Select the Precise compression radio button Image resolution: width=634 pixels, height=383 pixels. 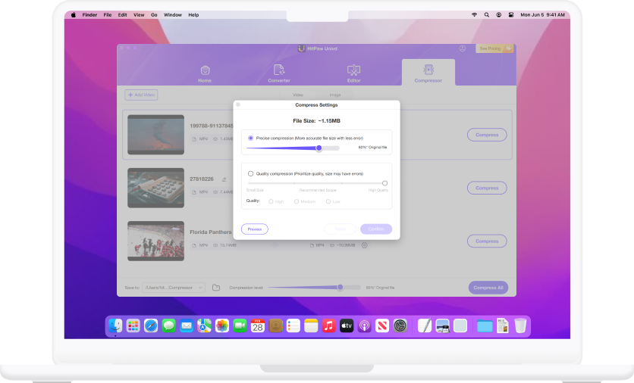[x=251, y=138]
